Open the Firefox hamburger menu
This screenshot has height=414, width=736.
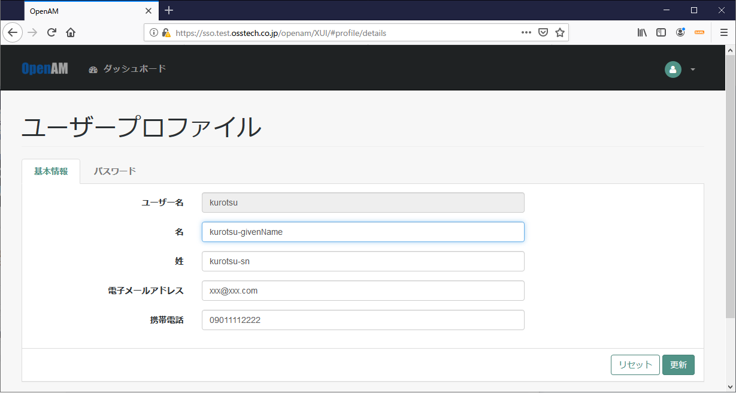pos(723,32)
